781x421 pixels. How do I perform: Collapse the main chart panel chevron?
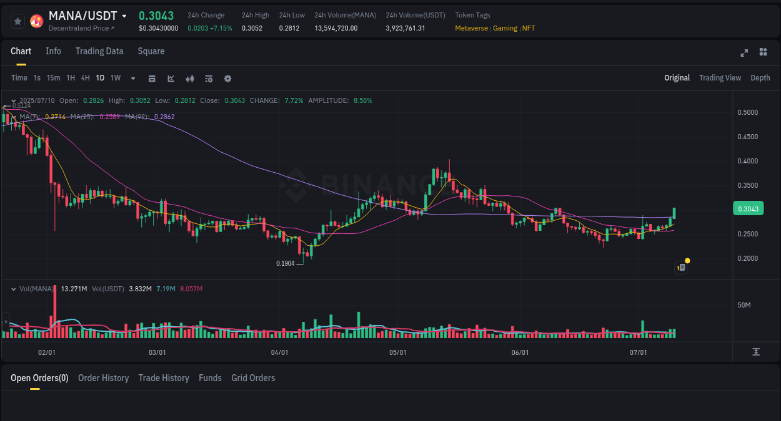click(x=13, y=100)
